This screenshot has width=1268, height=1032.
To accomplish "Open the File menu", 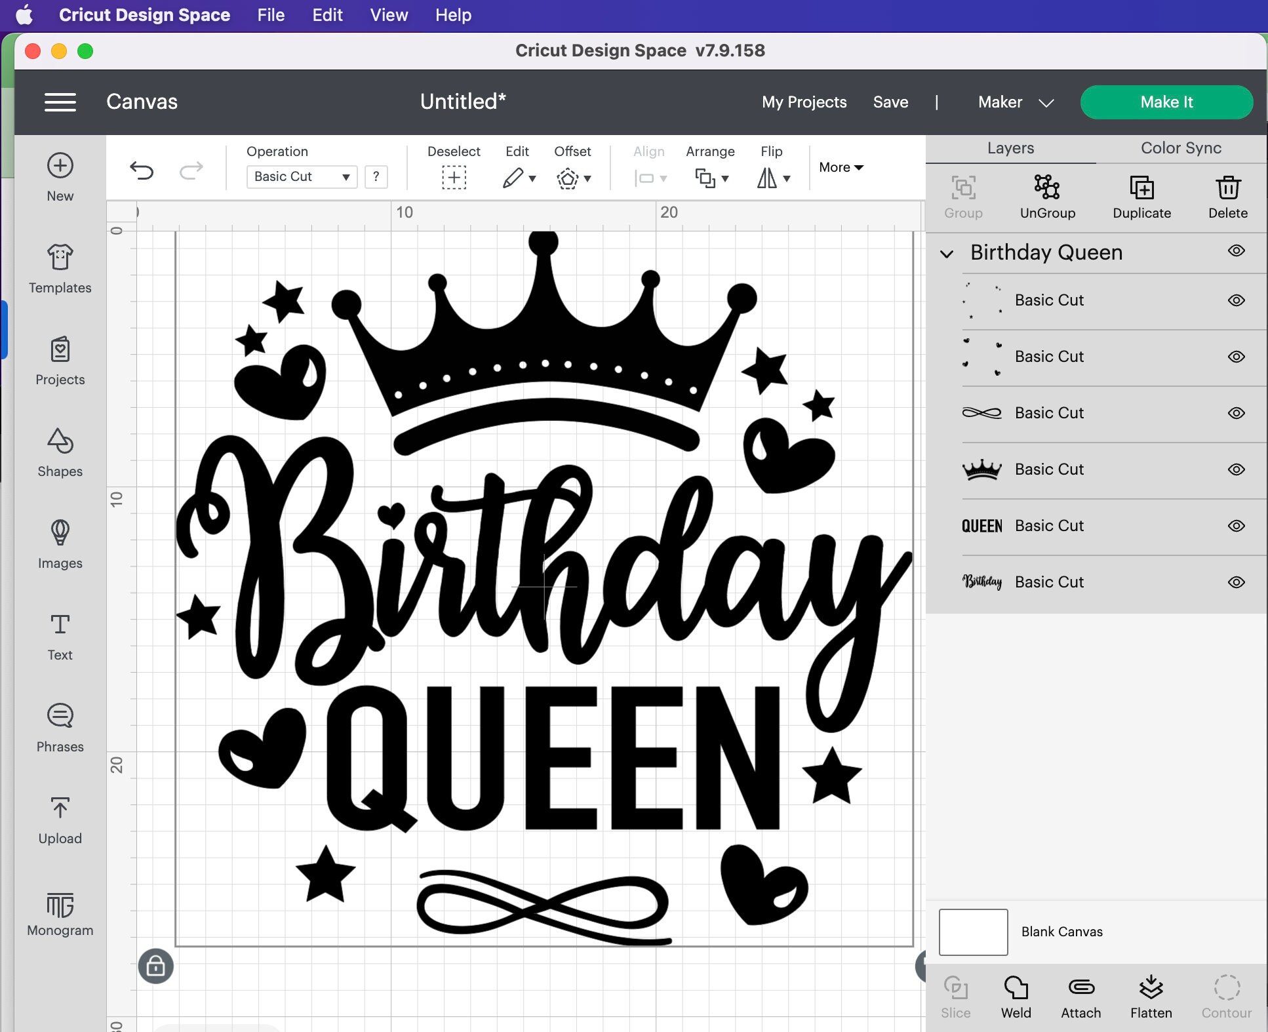I will (x=270, y=14).
